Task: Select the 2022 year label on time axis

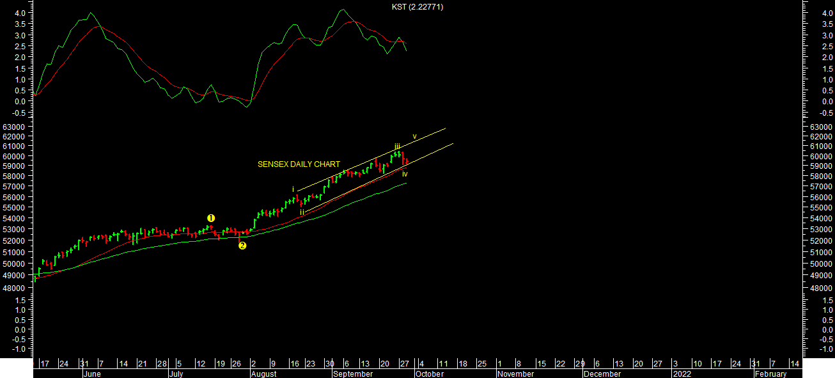Action: click(x=681, y=374)
